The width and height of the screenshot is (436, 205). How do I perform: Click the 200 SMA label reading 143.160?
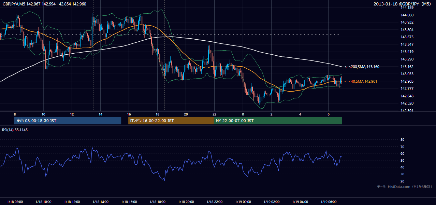point(362,67)
